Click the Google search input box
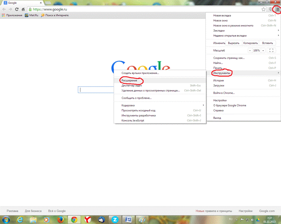The height and width of the screenshot is (224, 281). (96, 90)
